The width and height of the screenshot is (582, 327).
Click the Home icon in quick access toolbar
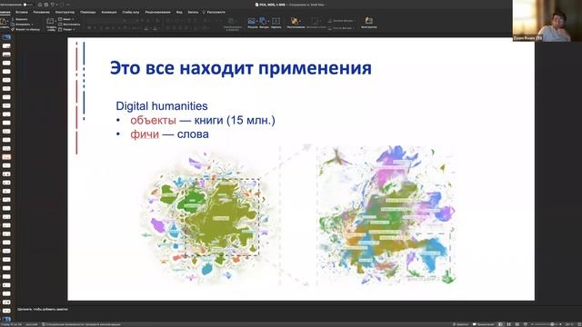tap(40, 5)
